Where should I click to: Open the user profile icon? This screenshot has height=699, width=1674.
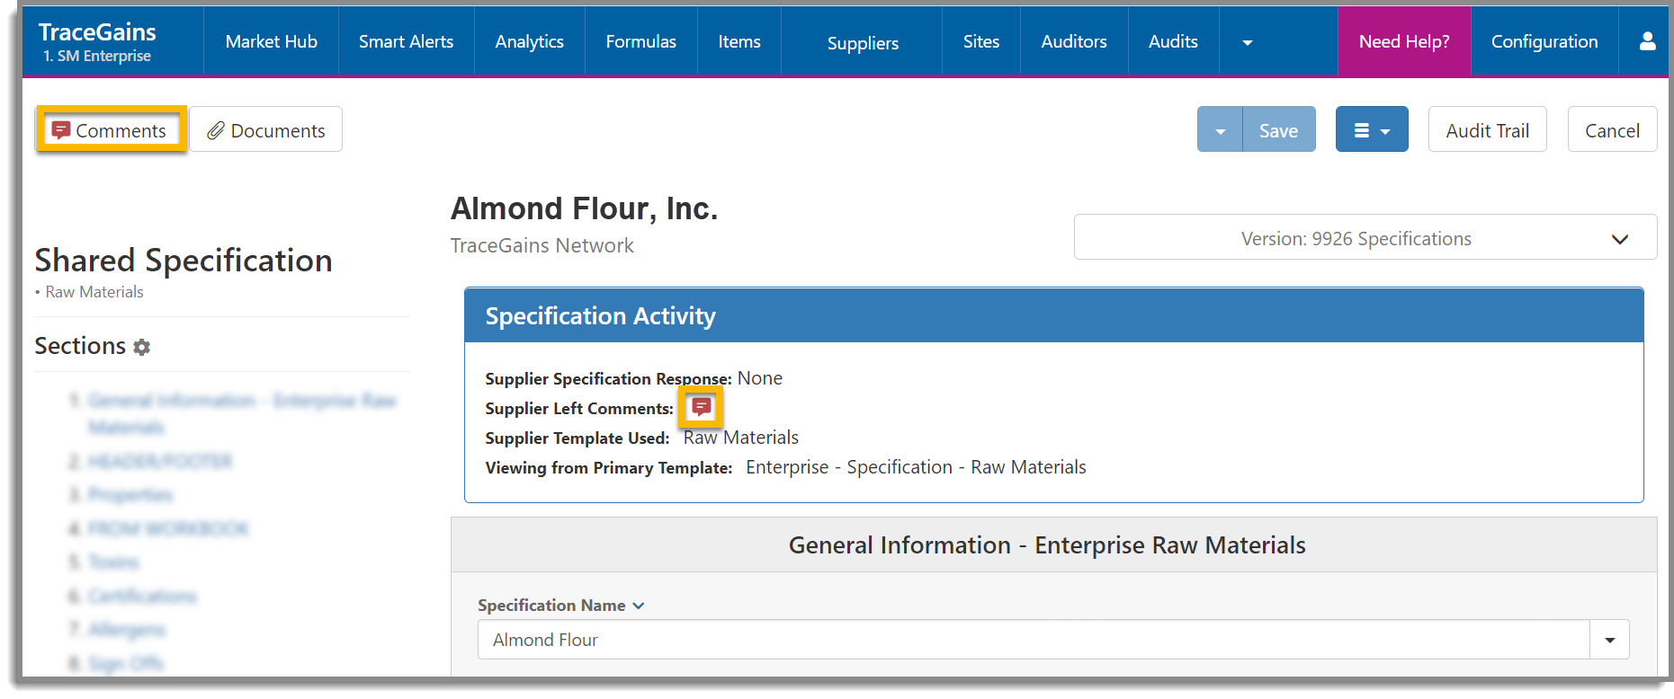click(1647, 41)
